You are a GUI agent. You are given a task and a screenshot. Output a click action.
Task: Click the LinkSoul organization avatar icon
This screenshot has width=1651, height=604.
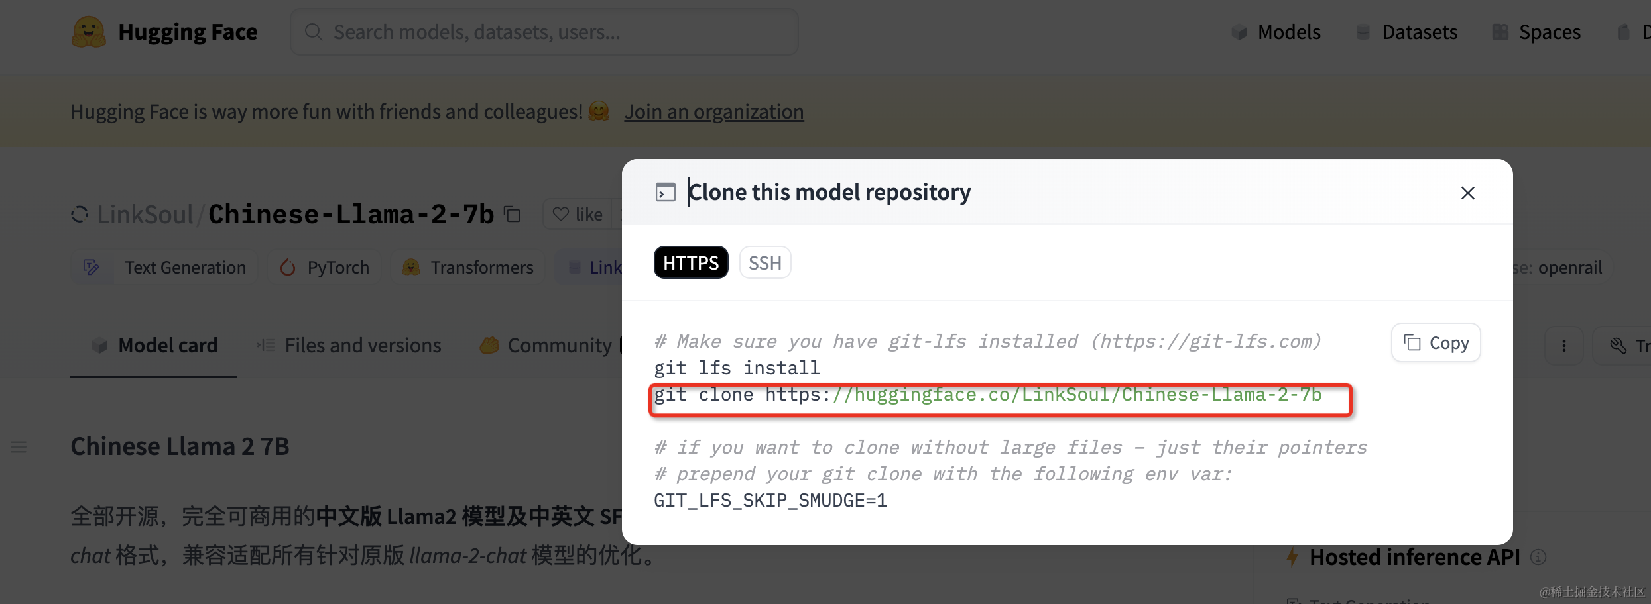pyautogui.click(x=80, y=214)
